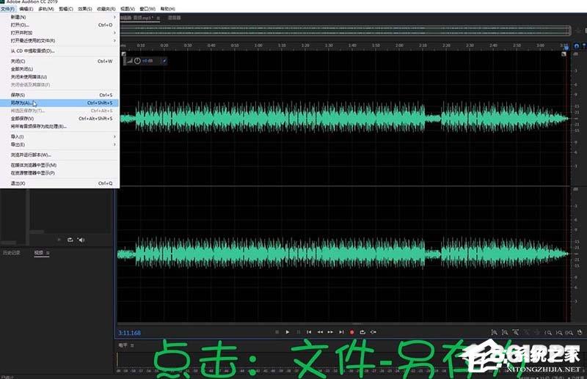
Task: Click HUD volume ramp icon
Action: tap(130, 61)
